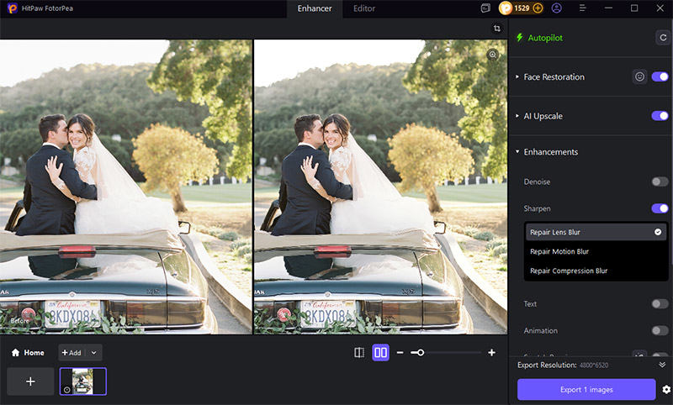Click the +Add button
This screenshot has height=405, width=673.
72,352
